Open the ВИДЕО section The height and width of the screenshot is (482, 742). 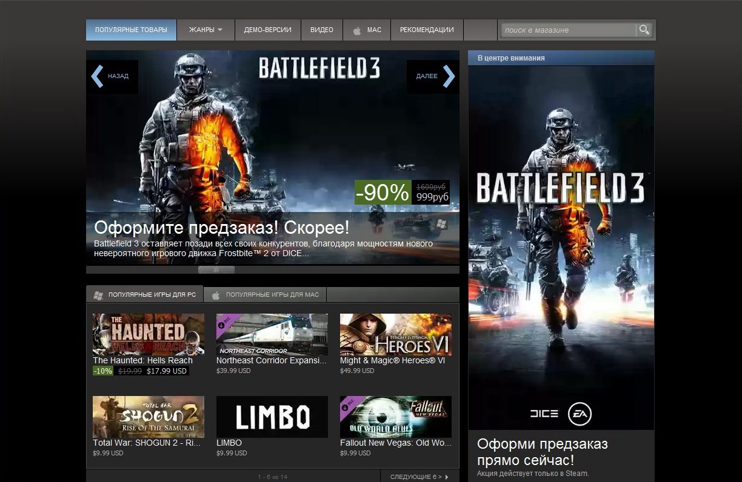(322, 30)
